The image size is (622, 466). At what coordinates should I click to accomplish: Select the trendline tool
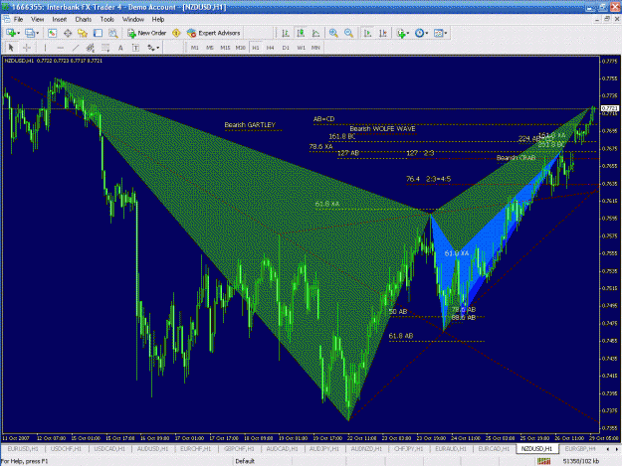[76, 48]
